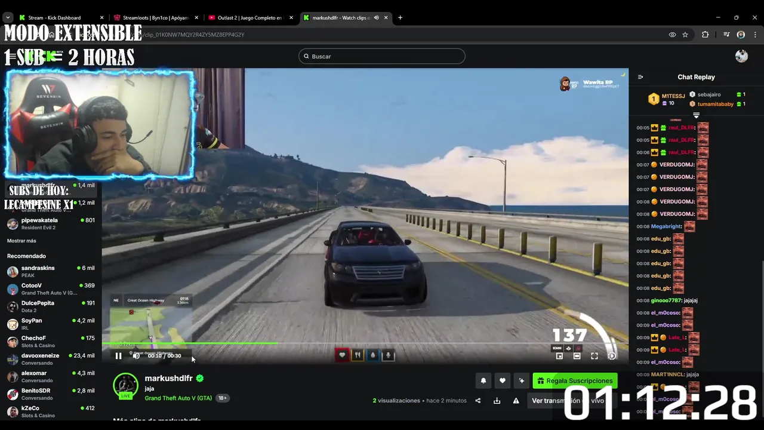Open pipewakatela channel in sidebar
The image size is (764, 430).
pos(51,223)
